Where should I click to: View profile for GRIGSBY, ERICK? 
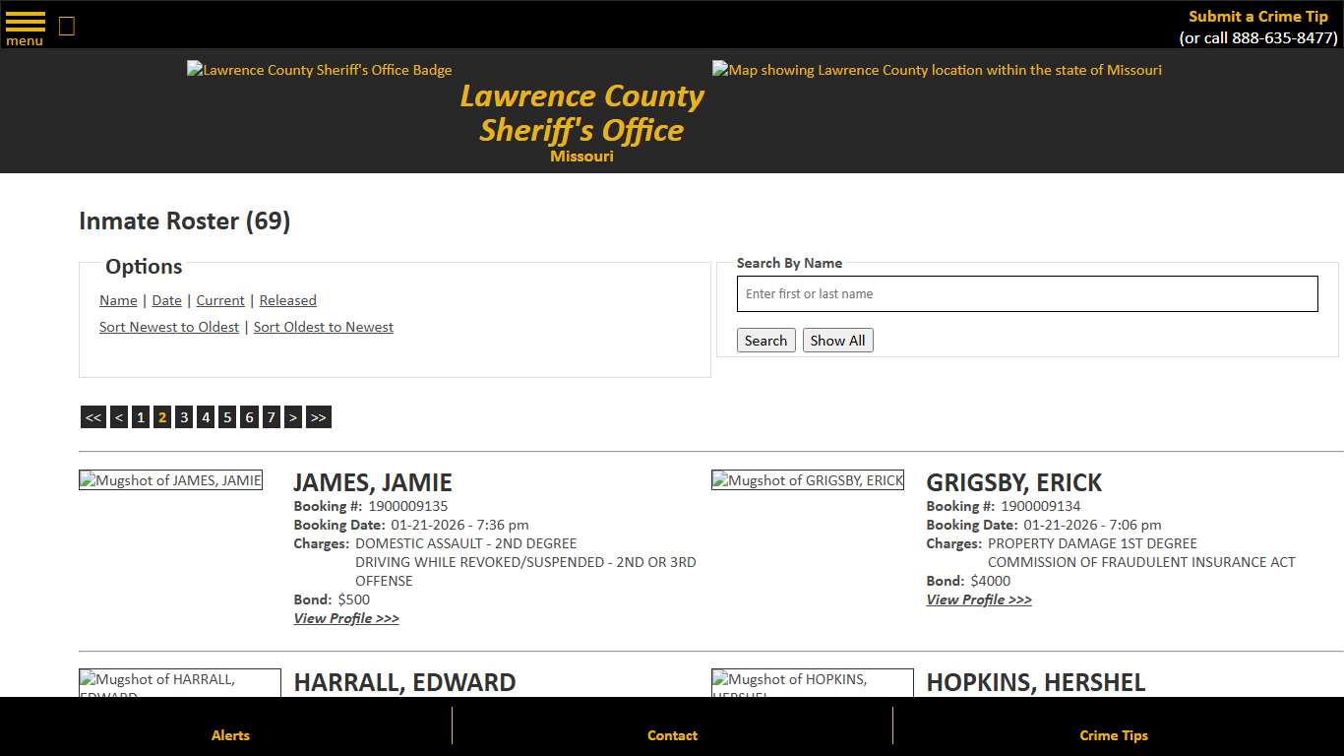tap(978, 599)
